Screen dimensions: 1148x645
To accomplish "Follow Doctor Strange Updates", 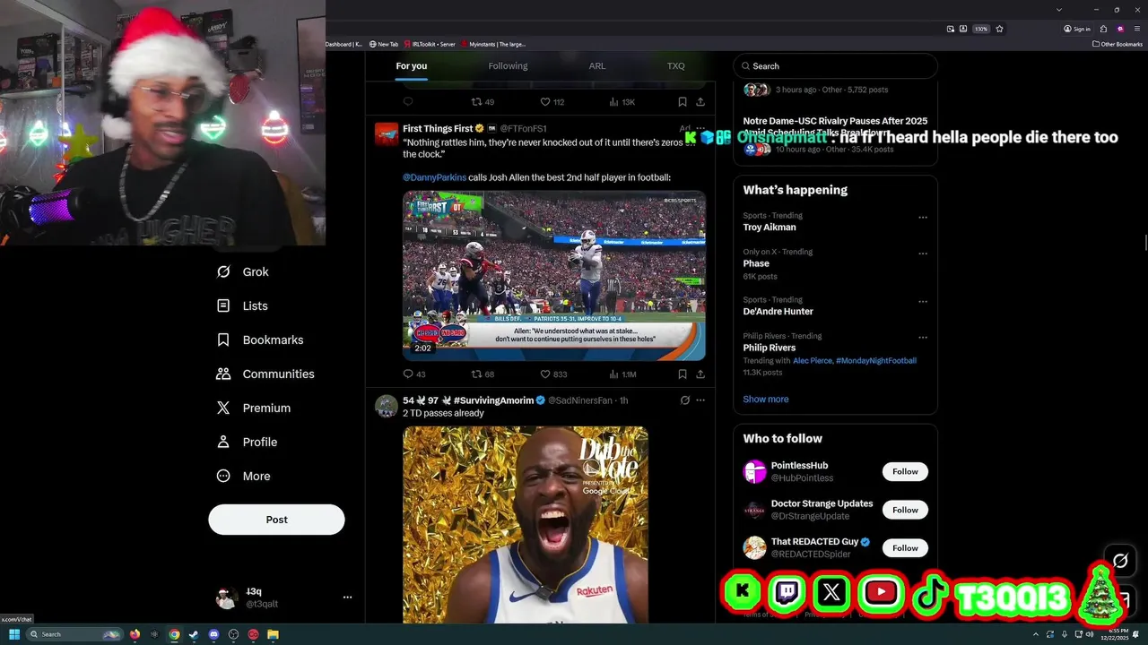I will (905, 510).
